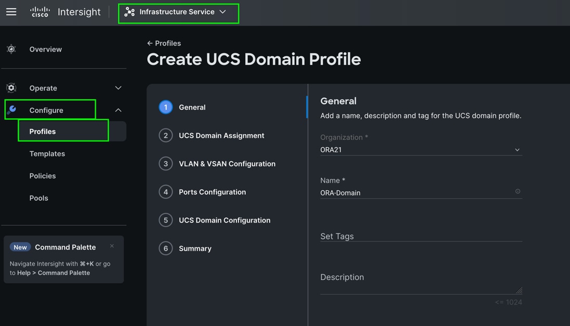Screen dimensions: 570x326
Task: Open Pools in the Configure menu
Action: (x=39, y=198)
